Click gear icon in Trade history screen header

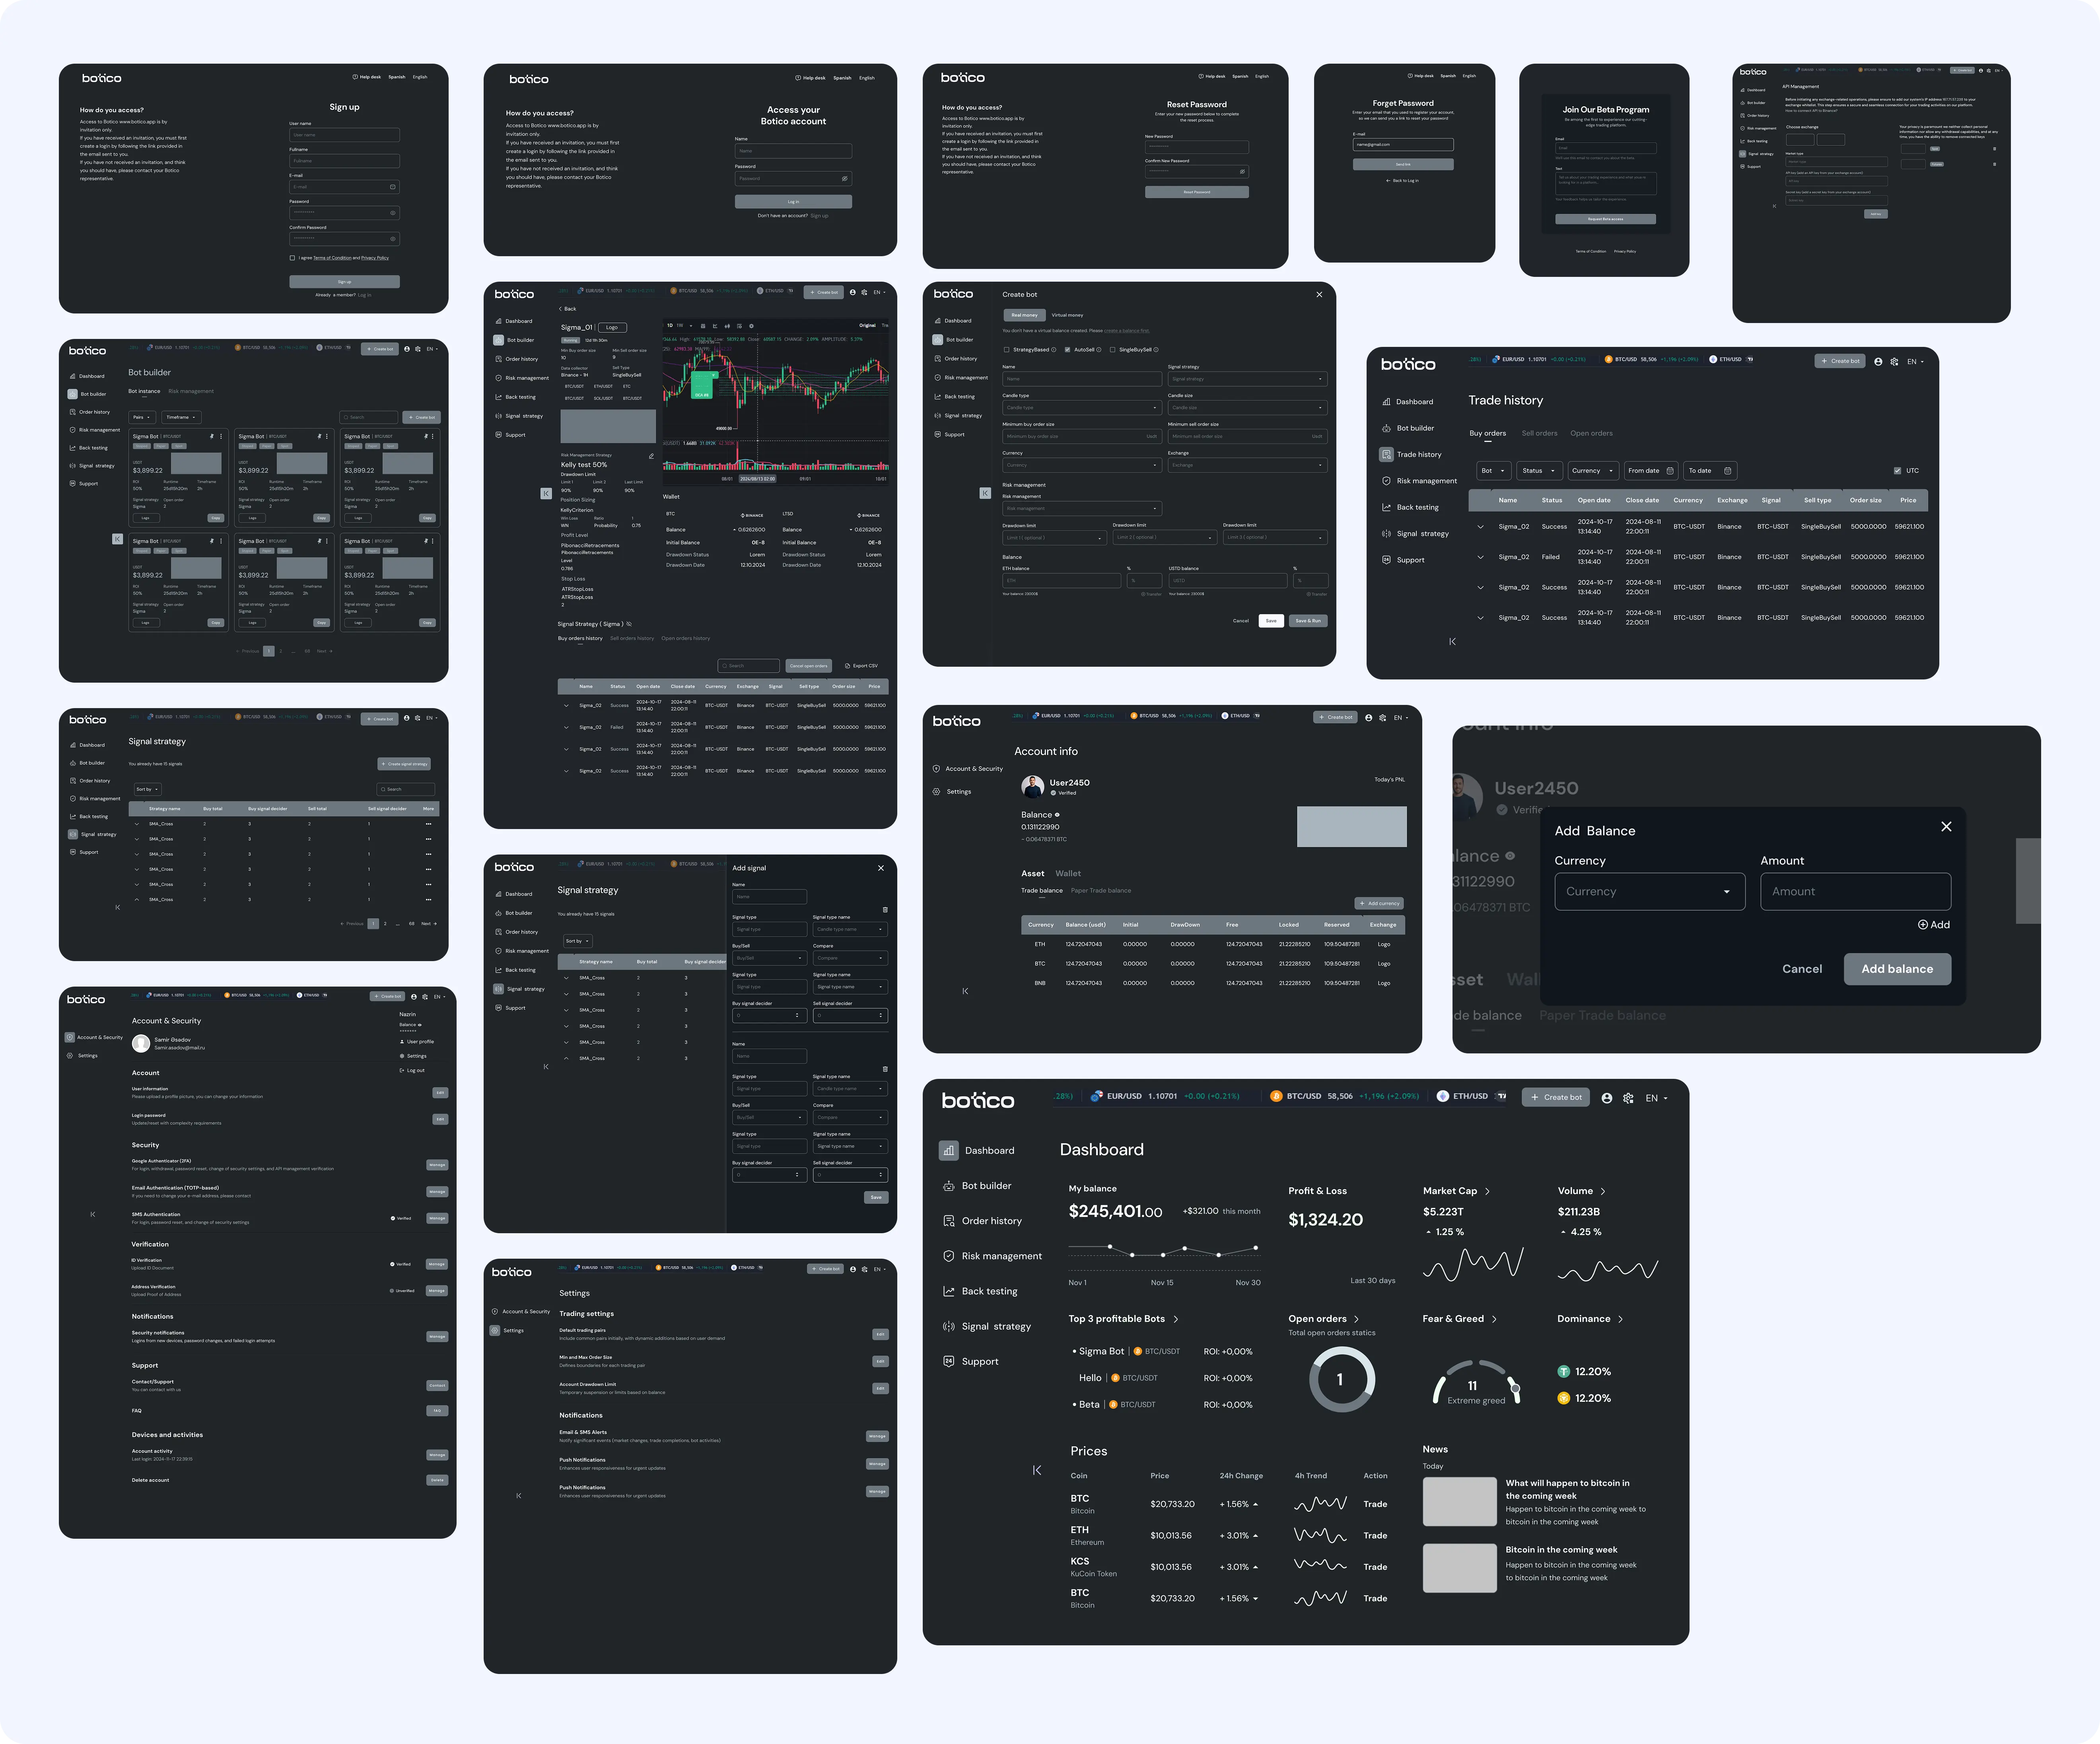tap(1894, 362)
